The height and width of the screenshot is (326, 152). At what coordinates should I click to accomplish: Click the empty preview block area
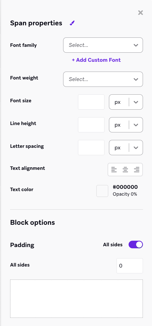(76, 299)
